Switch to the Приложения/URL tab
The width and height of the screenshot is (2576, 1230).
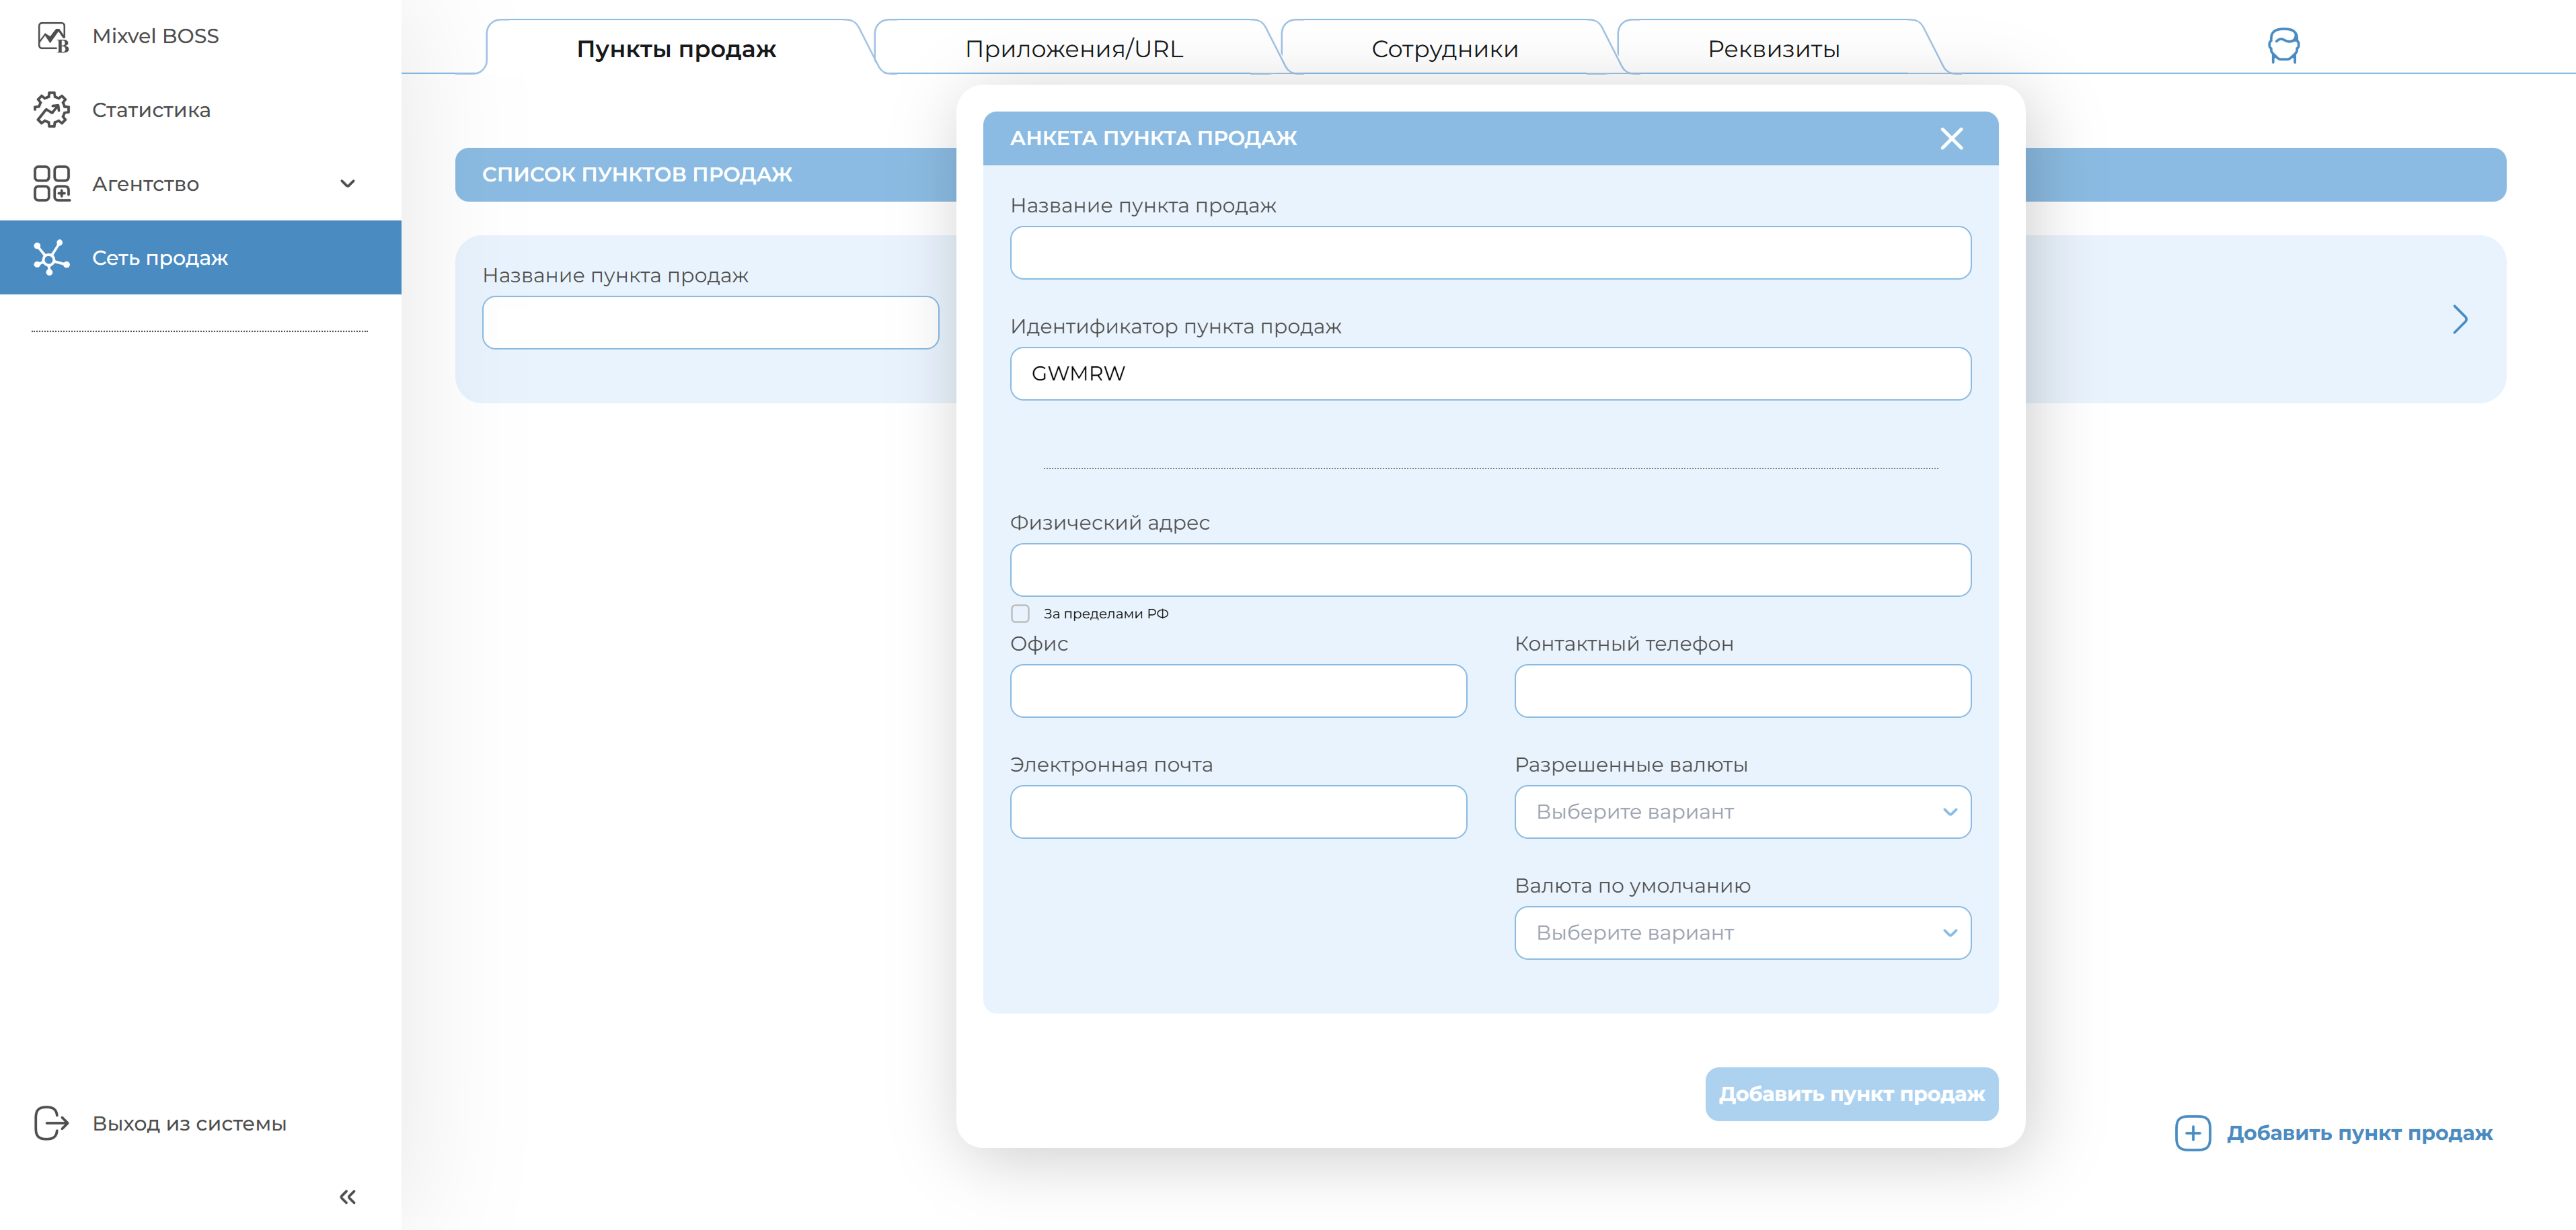(x=1073, y=49)
